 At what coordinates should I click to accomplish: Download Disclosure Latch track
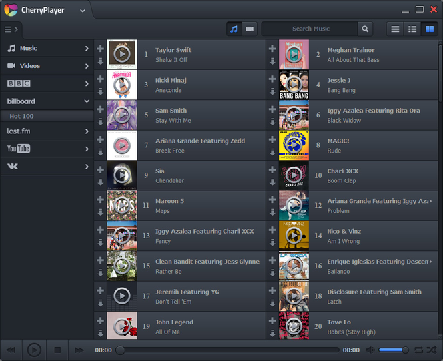click(x=272, y=303)
